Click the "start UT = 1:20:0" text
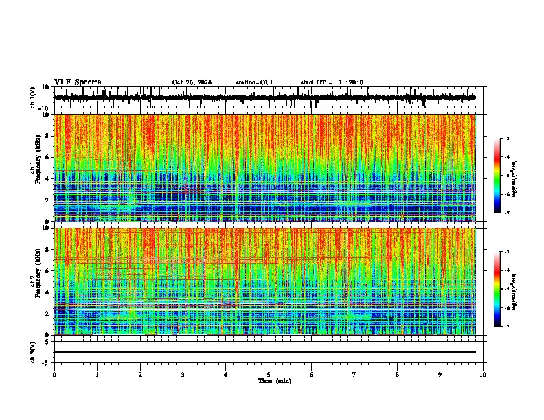The width and height of the screenshot is (544, 420). tap(332, 82)
